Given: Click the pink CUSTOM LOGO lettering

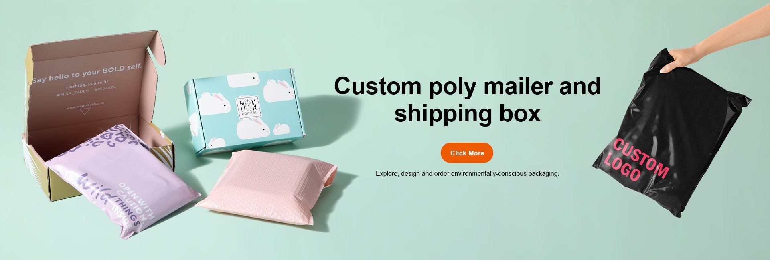Looking at the screenshot, I should click(x=636, y=159).
